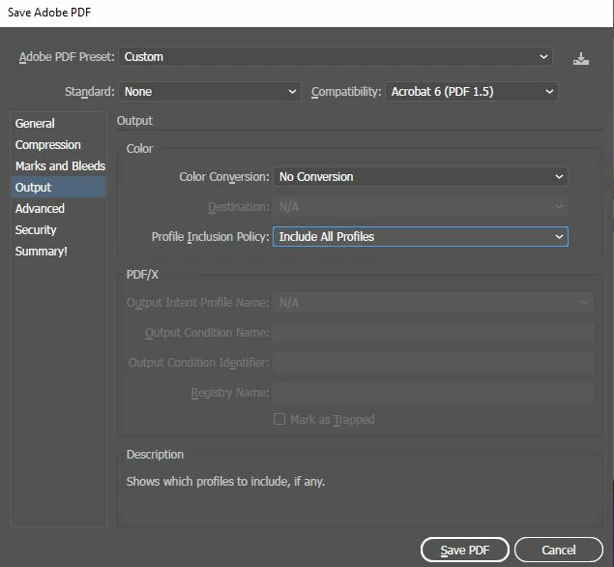Select the Security category
The width and height of the screenshot is (614, 567).
[58, 230]
